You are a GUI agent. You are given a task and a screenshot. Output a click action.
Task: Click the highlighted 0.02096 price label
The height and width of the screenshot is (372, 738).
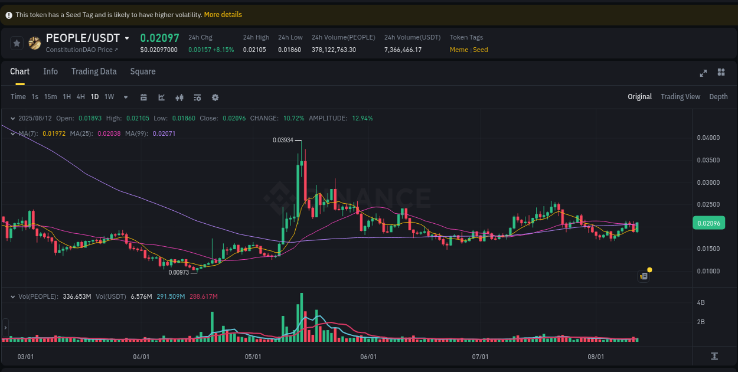[708, 223]
